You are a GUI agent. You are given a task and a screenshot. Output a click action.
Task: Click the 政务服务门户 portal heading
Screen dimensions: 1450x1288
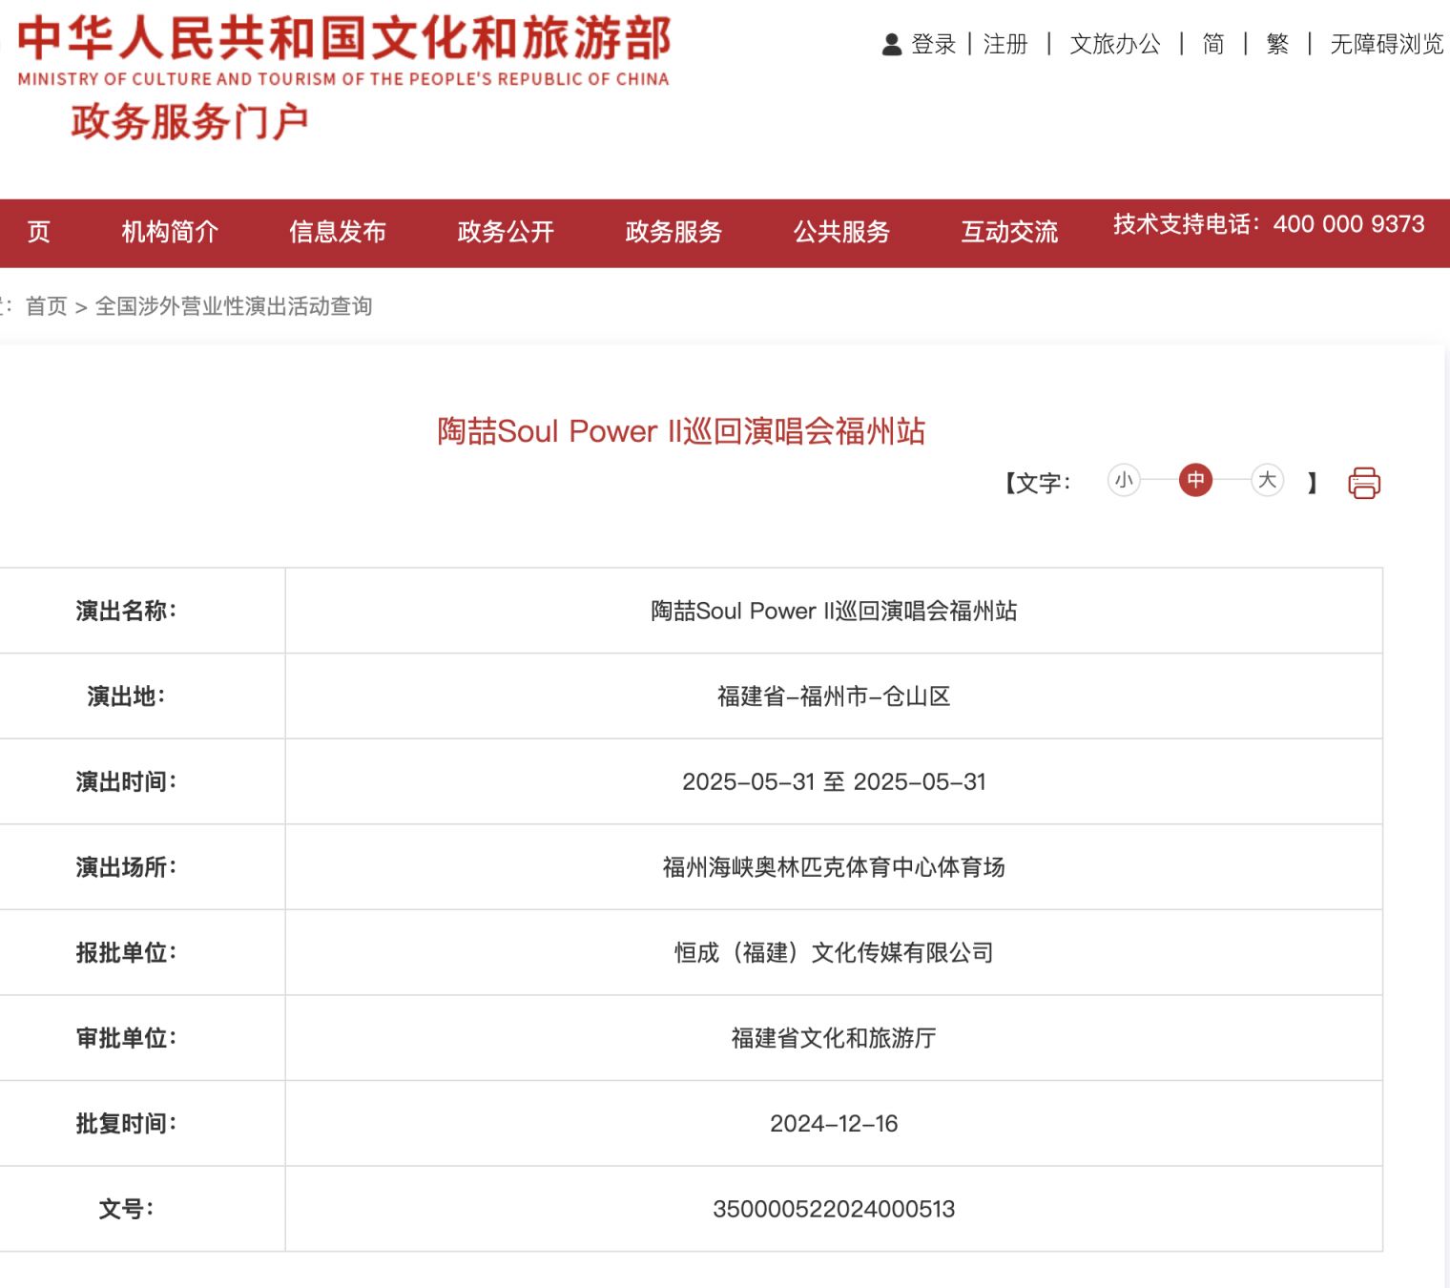coord(190,122)
